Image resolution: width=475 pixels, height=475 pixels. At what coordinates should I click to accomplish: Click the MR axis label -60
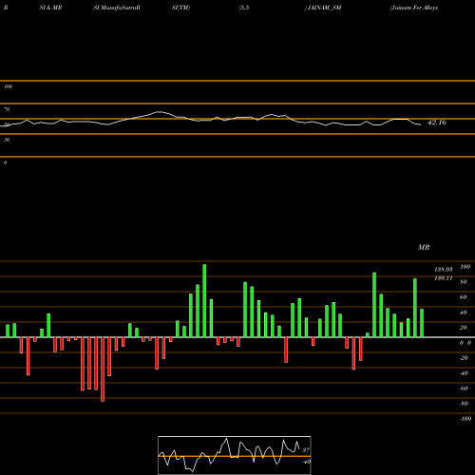pyautogui.click(x=464, y=389)
